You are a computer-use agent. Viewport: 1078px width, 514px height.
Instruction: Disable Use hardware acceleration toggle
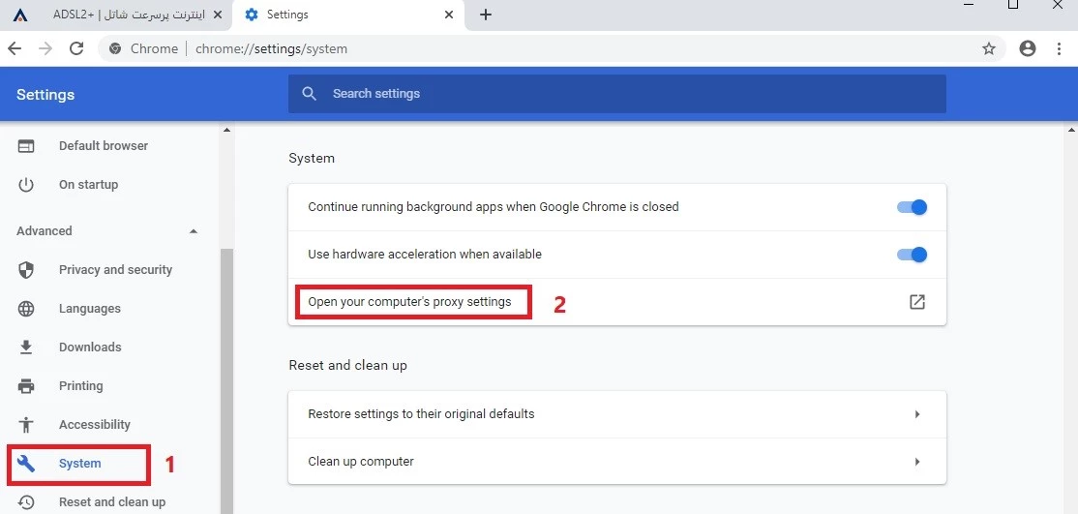pos(913,255)
